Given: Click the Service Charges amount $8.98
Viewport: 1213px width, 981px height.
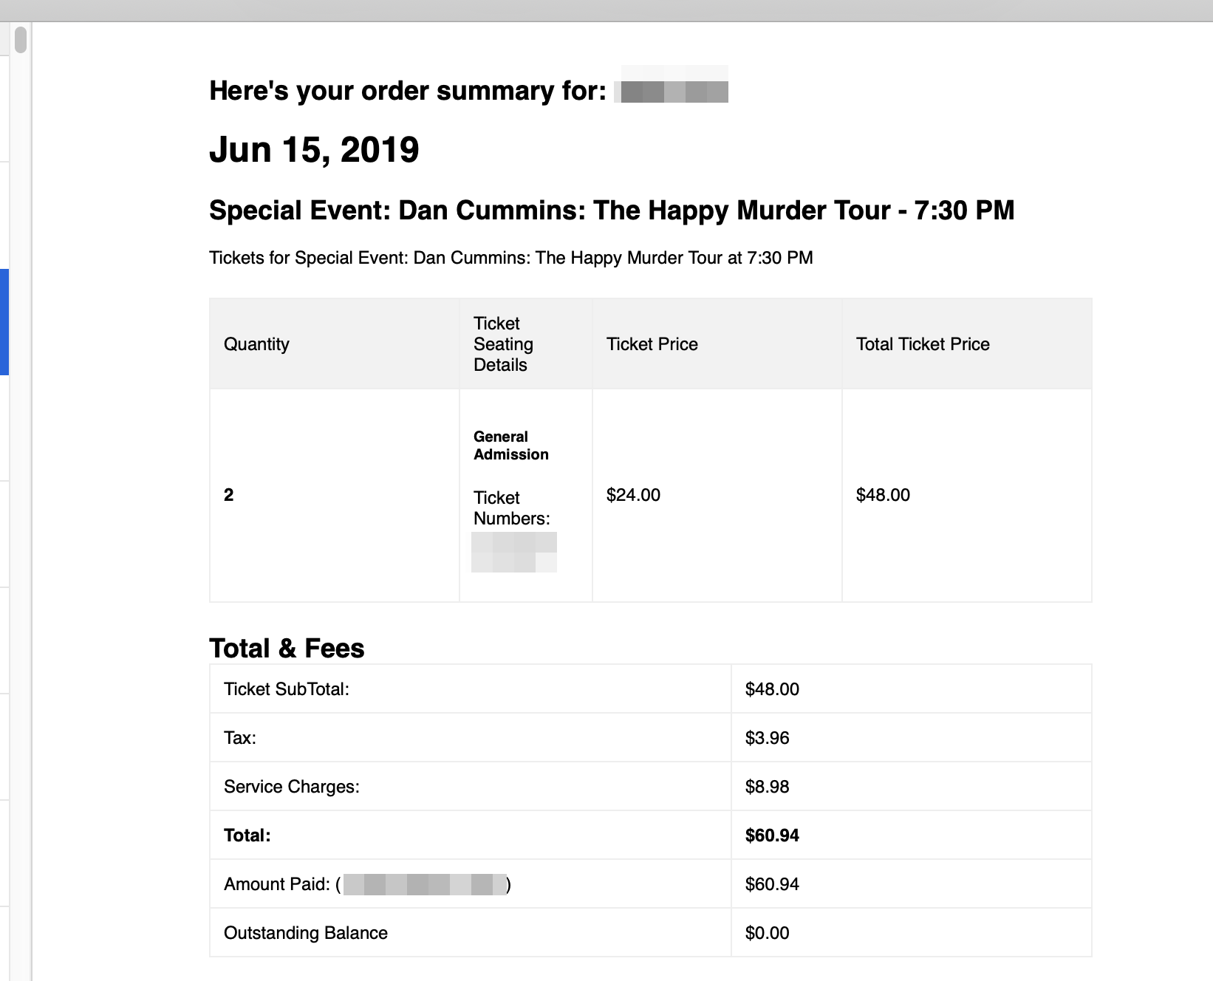Looking at the screenshot, I should click(x=767, y=787).
